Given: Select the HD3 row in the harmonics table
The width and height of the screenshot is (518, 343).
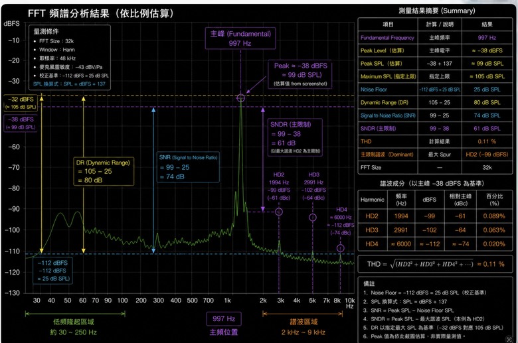Looking at the screenshot, I should pos(435,230).
